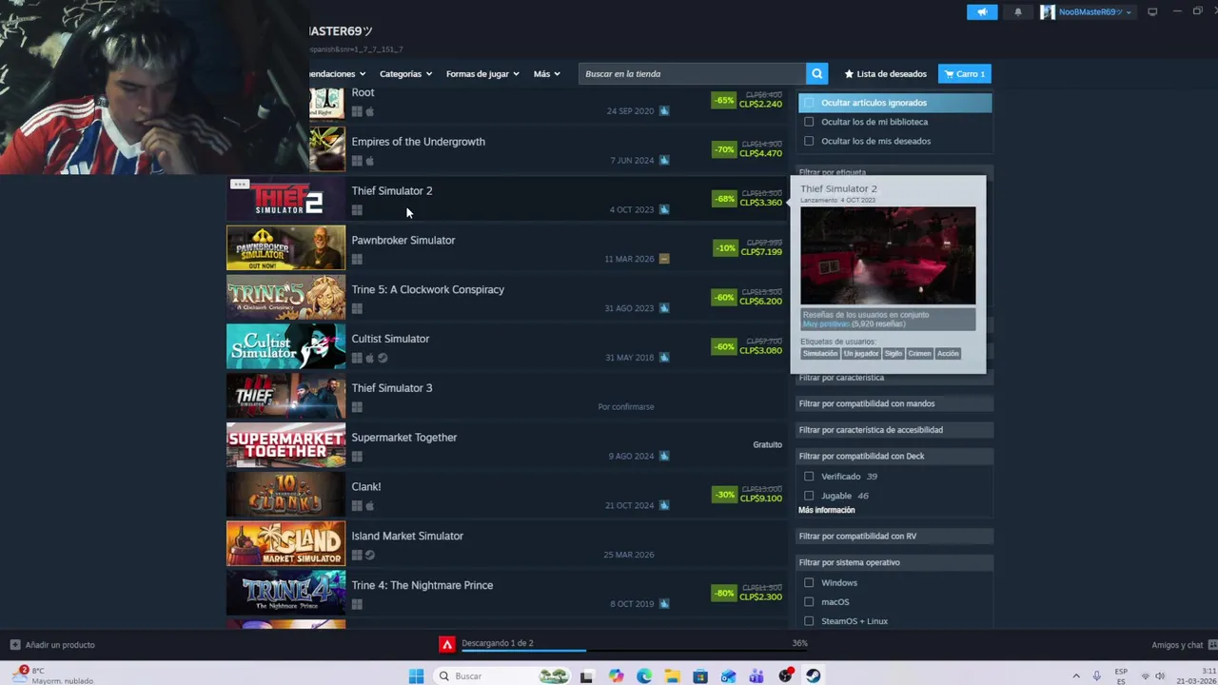The height and width of the screenshot is (685, 1218).
Task: Open the Carro 1 shopping cart
Action: pyautogui.click(x=964, y=73)
